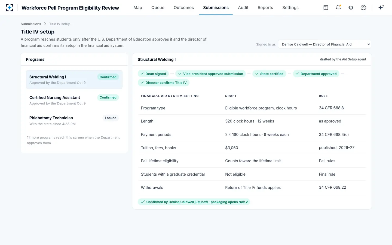Click the Confirmed badge on Certified Nursing Assistant
The width and height of the screenshot is (392, 245).
click(x=108, y=97)
